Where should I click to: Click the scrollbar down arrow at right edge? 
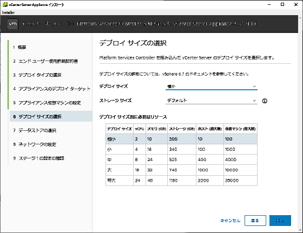click(300, 230)
